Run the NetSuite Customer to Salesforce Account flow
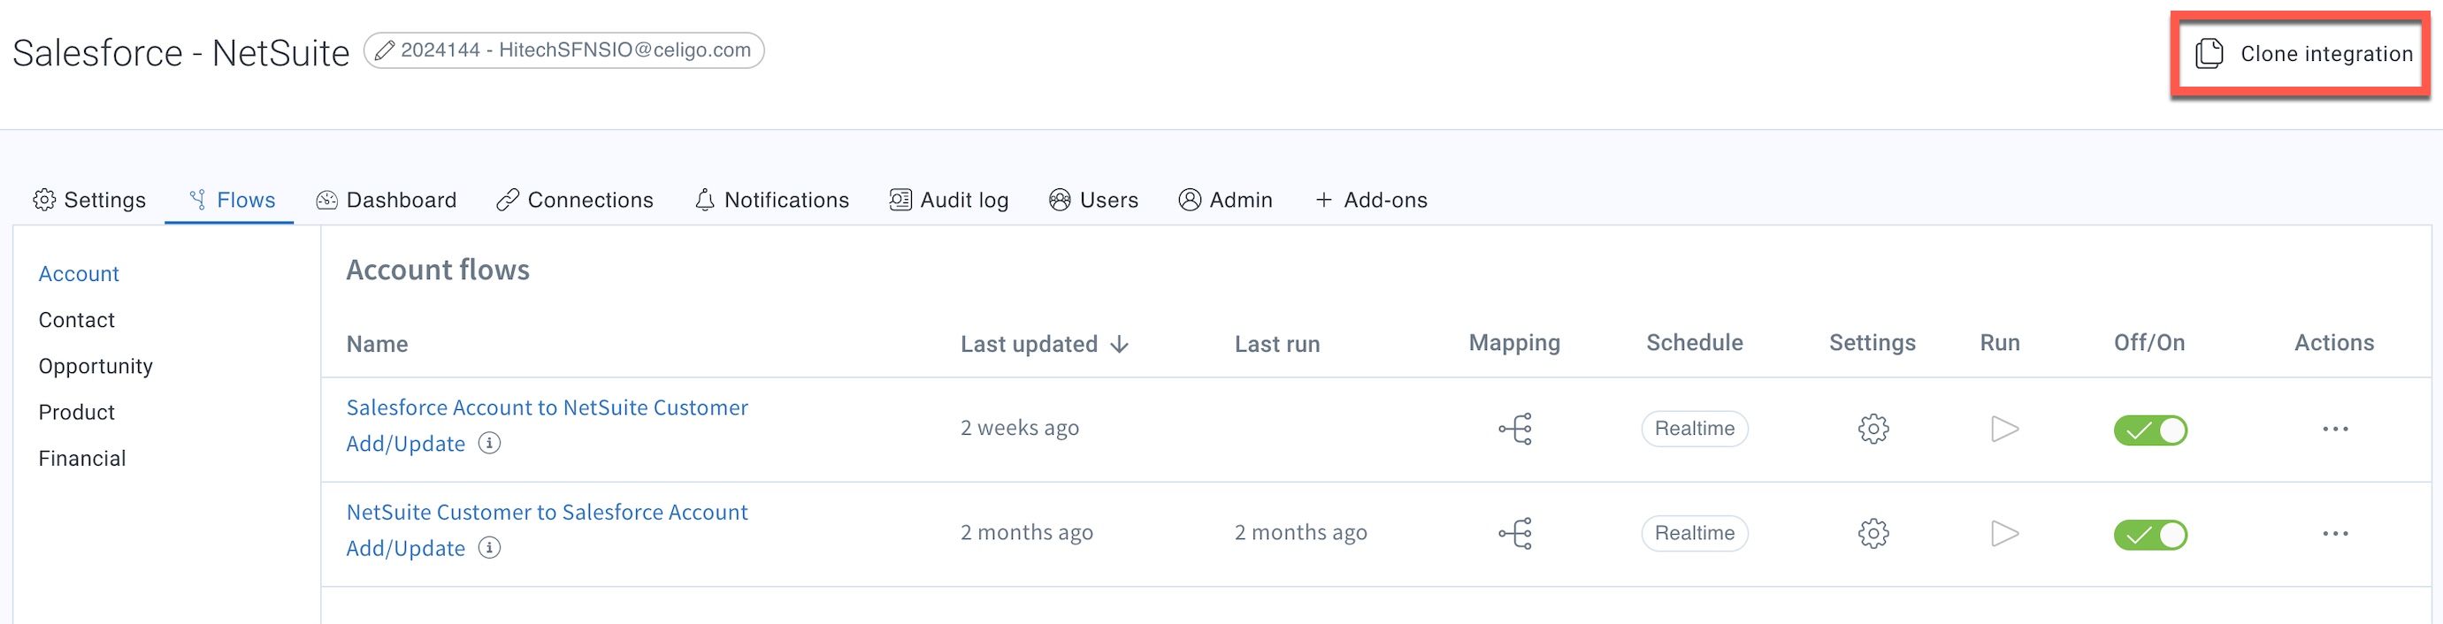2443x624 pixels. (x=2004, y=533)
